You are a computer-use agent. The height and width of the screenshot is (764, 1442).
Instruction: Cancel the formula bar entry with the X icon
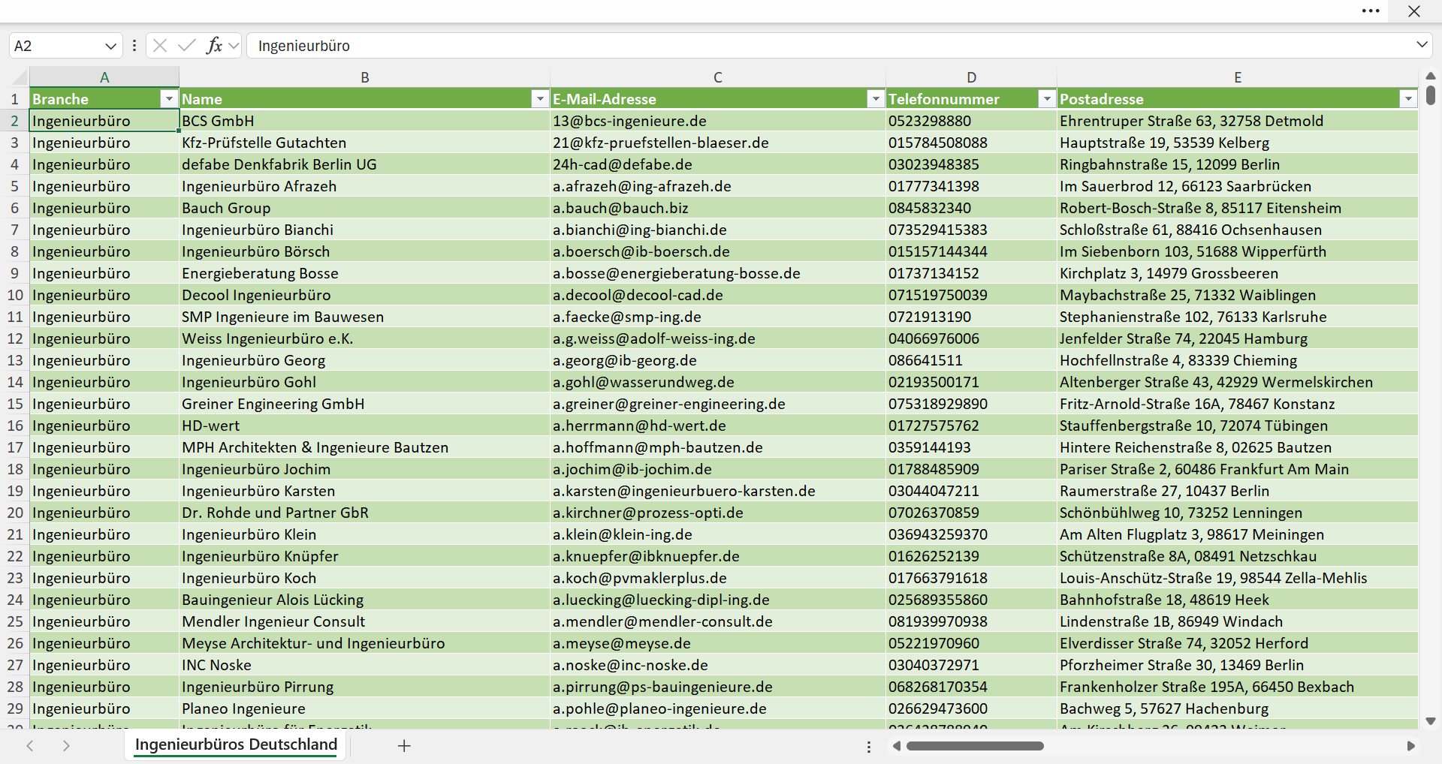tap(160, 46)
